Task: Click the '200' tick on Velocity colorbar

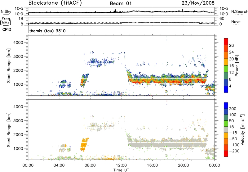Action: [233, 109]
